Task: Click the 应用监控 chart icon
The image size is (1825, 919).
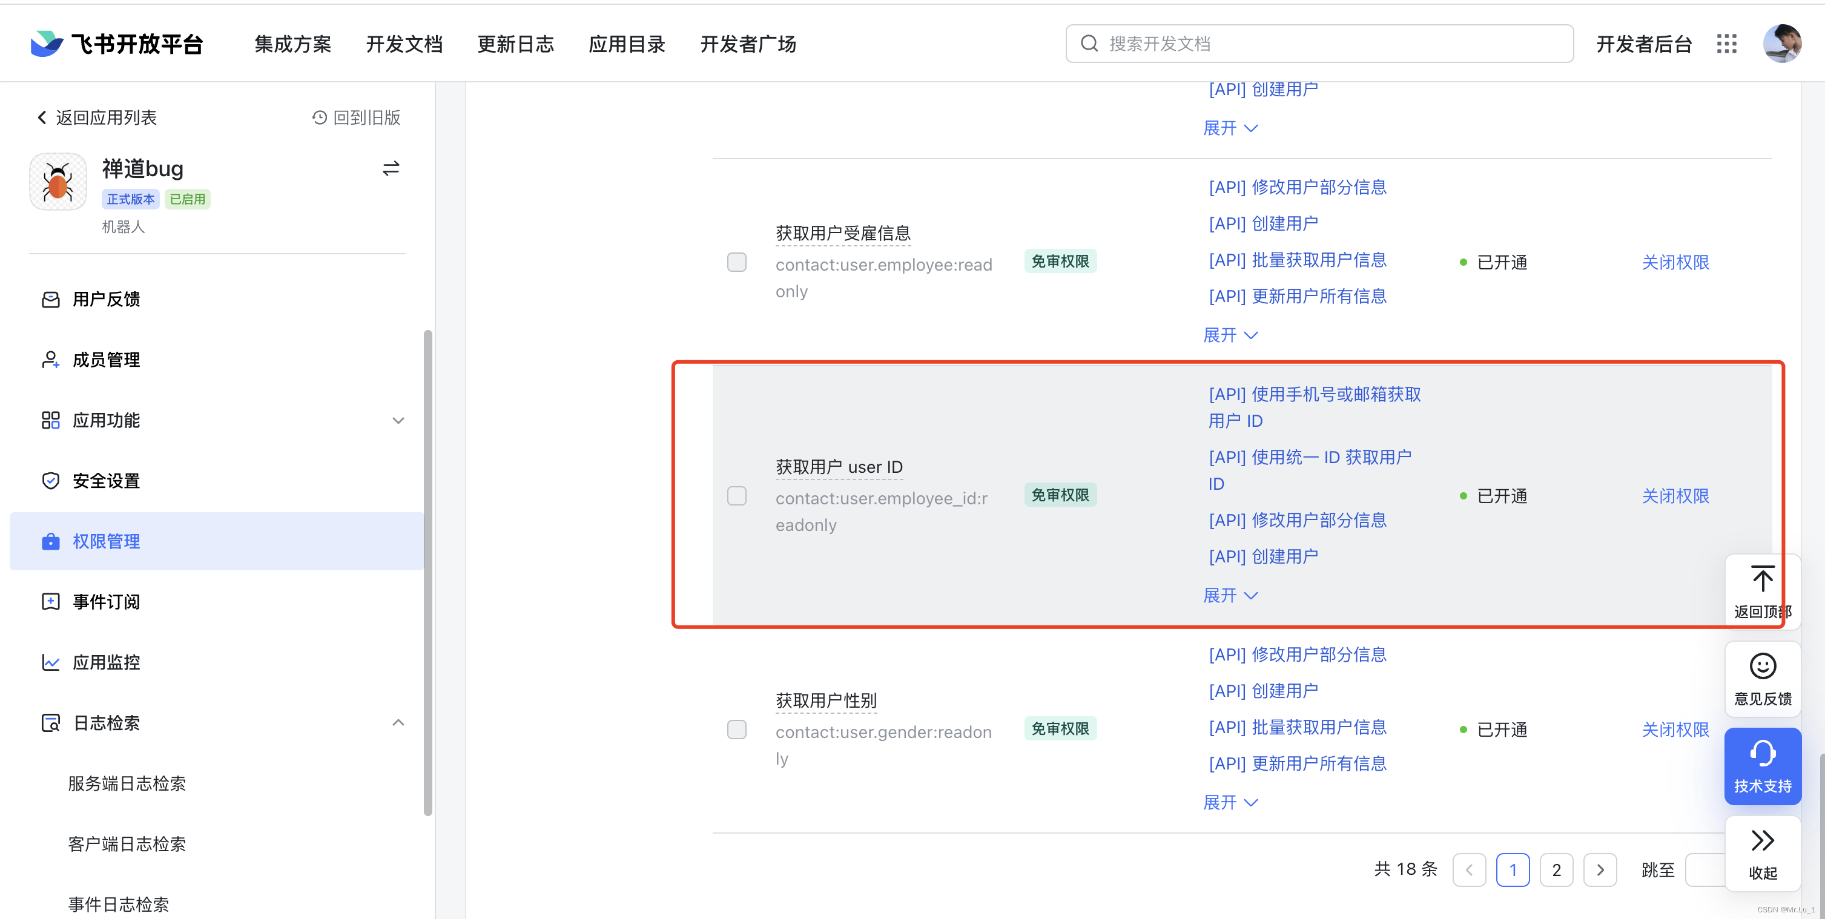Action: [50, 662]
